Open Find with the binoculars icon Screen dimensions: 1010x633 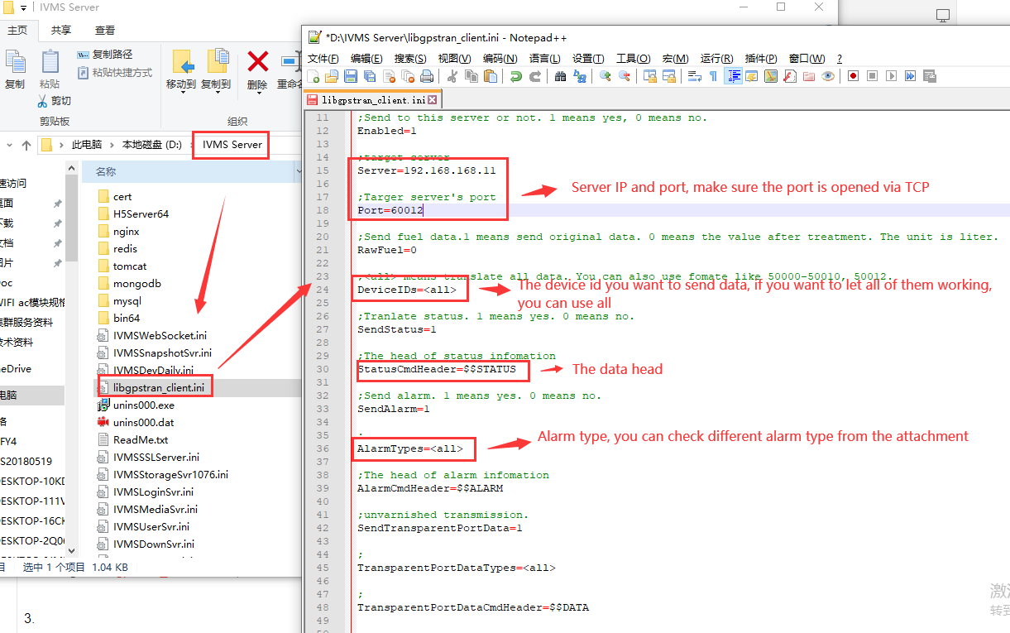click(x=560, y=76)
